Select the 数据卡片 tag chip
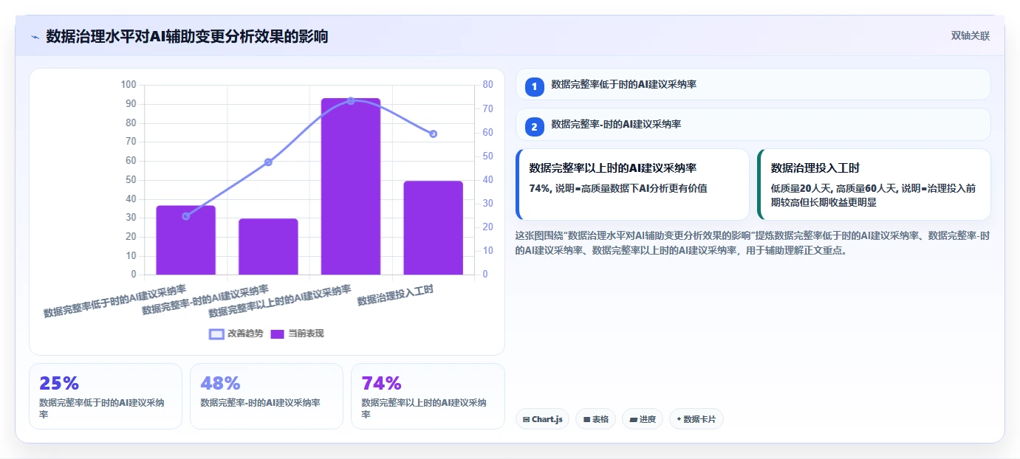The width and height of the screenshot is (1020, 459). pyautogui.click(x=696, y=419)
